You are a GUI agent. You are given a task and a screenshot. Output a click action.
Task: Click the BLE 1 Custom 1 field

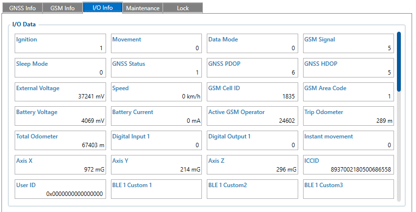[156, 189]
